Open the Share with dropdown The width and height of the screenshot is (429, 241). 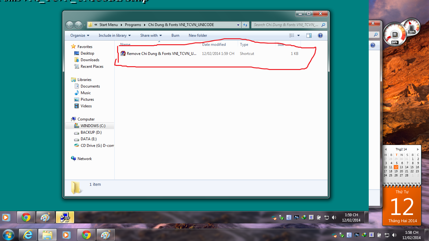pos(151,35)
